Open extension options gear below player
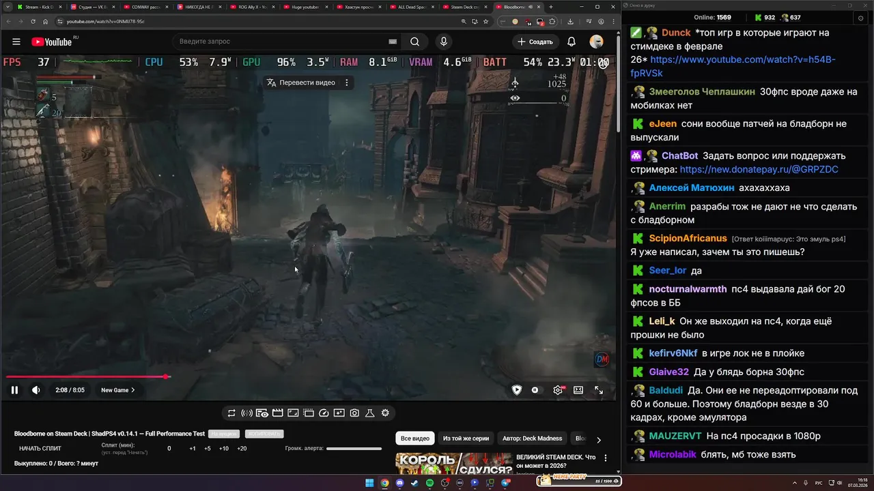The width and height of the screenshot is (874, 491). click(386, 413)
